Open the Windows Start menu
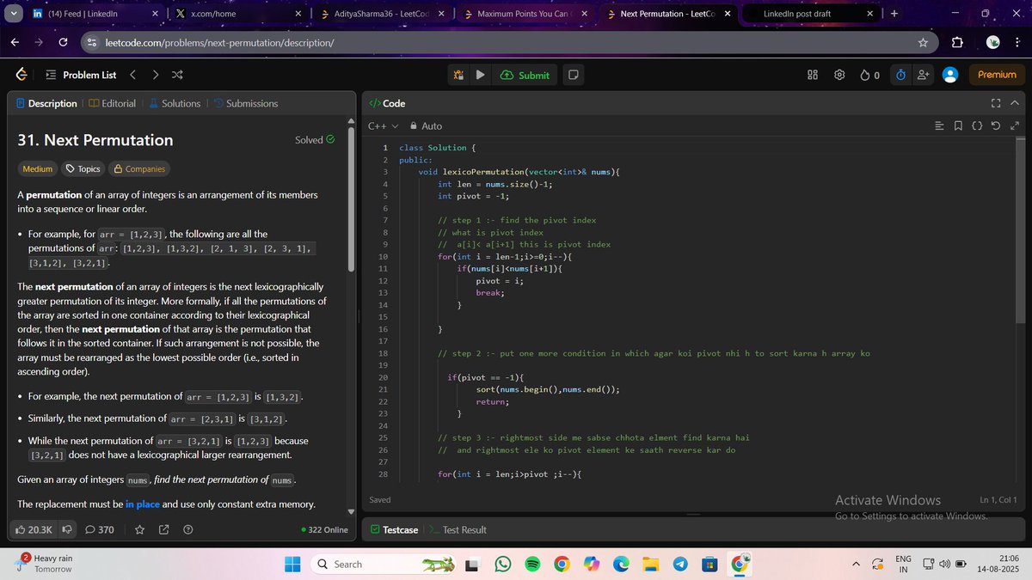1032x580 pixels. point(292,564)
